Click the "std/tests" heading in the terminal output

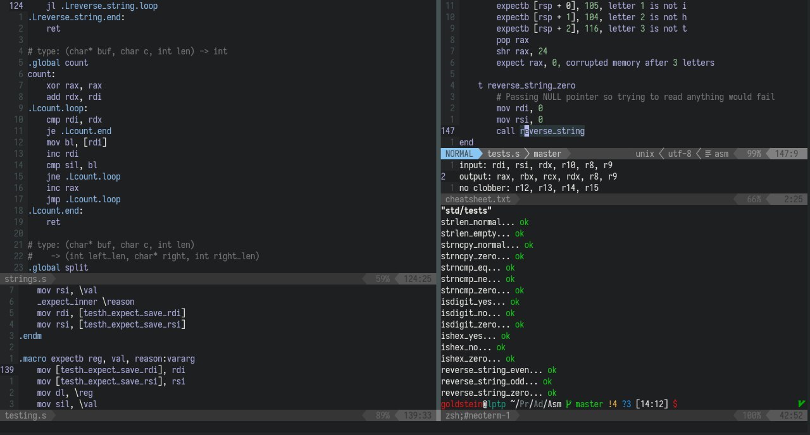pyautogui.click(x=466, y=211)
